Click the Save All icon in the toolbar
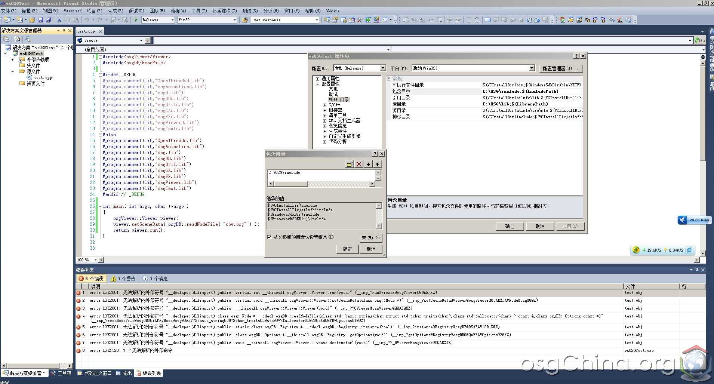 click(x=49, y=20)
